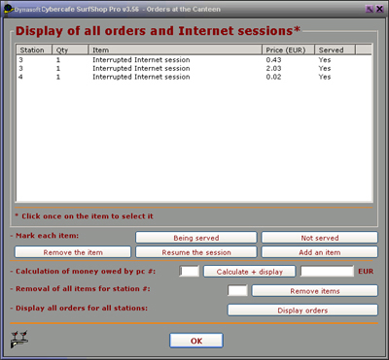Image resolution: width=389 pixels, height=360 pixels.
Task: Click Add an item button
Action: click(320, 252)
